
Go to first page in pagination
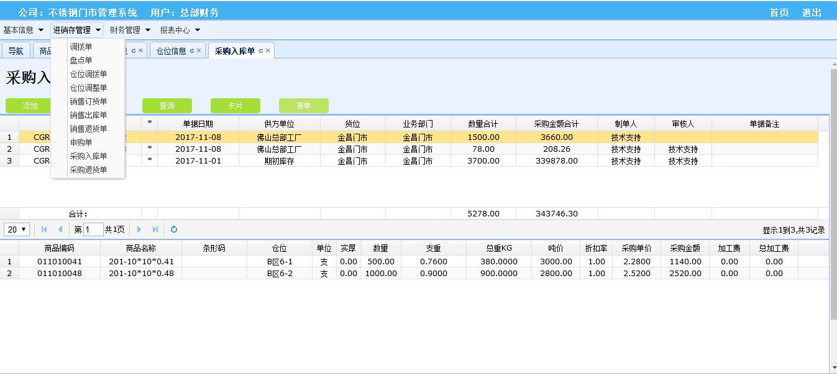(44, 229)
